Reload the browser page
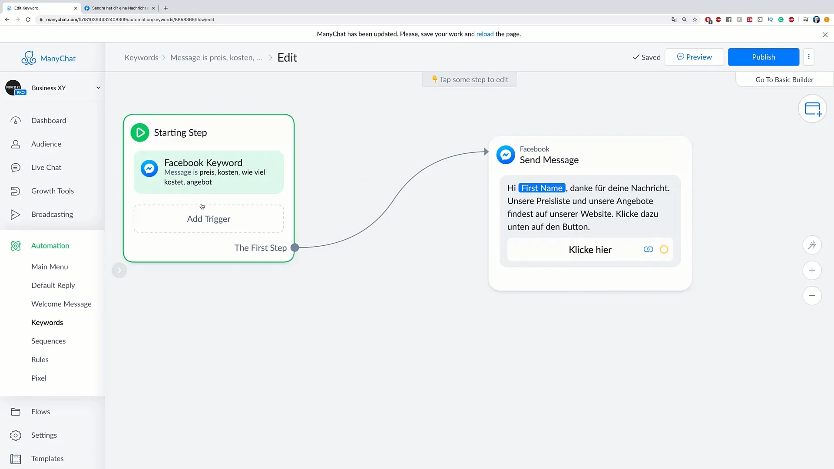This screenshot has width=834, height=469. coord(28,20)
